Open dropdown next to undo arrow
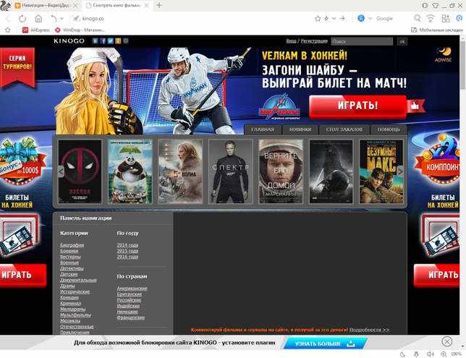This screenshot has height=358, width=466. pyautogui.click(x=62, y=19)
